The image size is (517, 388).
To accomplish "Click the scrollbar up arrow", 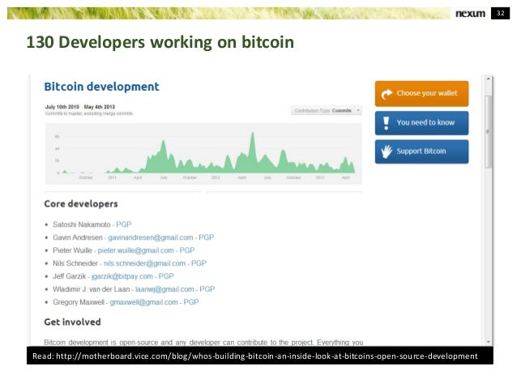I will (x=489, y=79).
